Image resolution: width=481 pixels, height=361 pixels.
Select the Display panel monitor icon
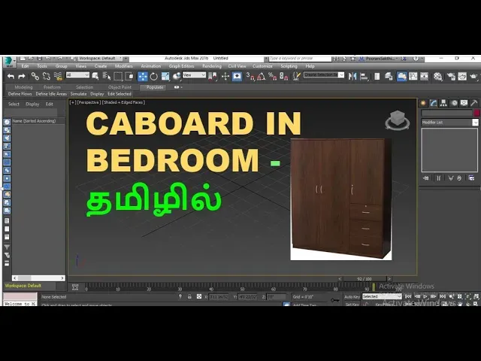click(x=463, y=103)
